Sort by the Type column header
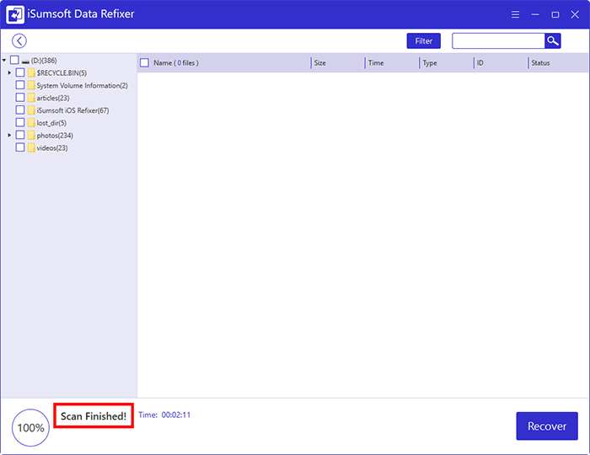The width and height of the screenshot is (590, 455). point(430,63)
